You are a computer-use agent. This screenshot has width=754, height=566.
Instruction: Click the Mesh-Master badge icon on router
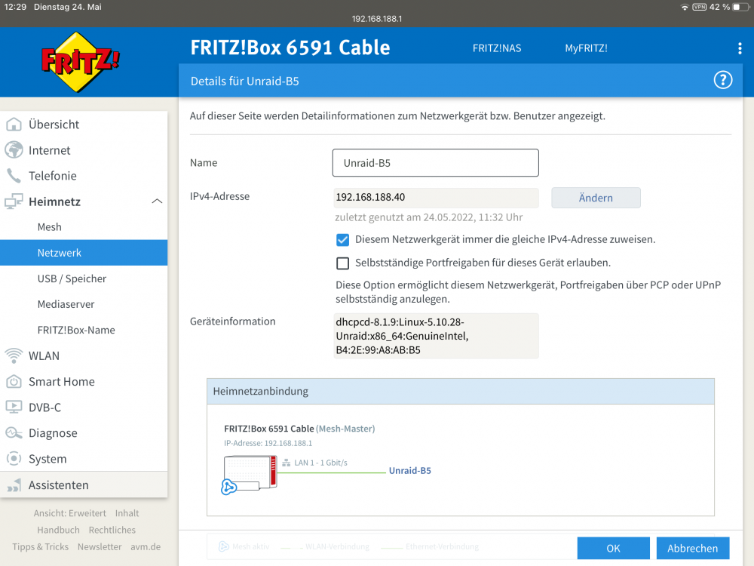coord(229,487)
